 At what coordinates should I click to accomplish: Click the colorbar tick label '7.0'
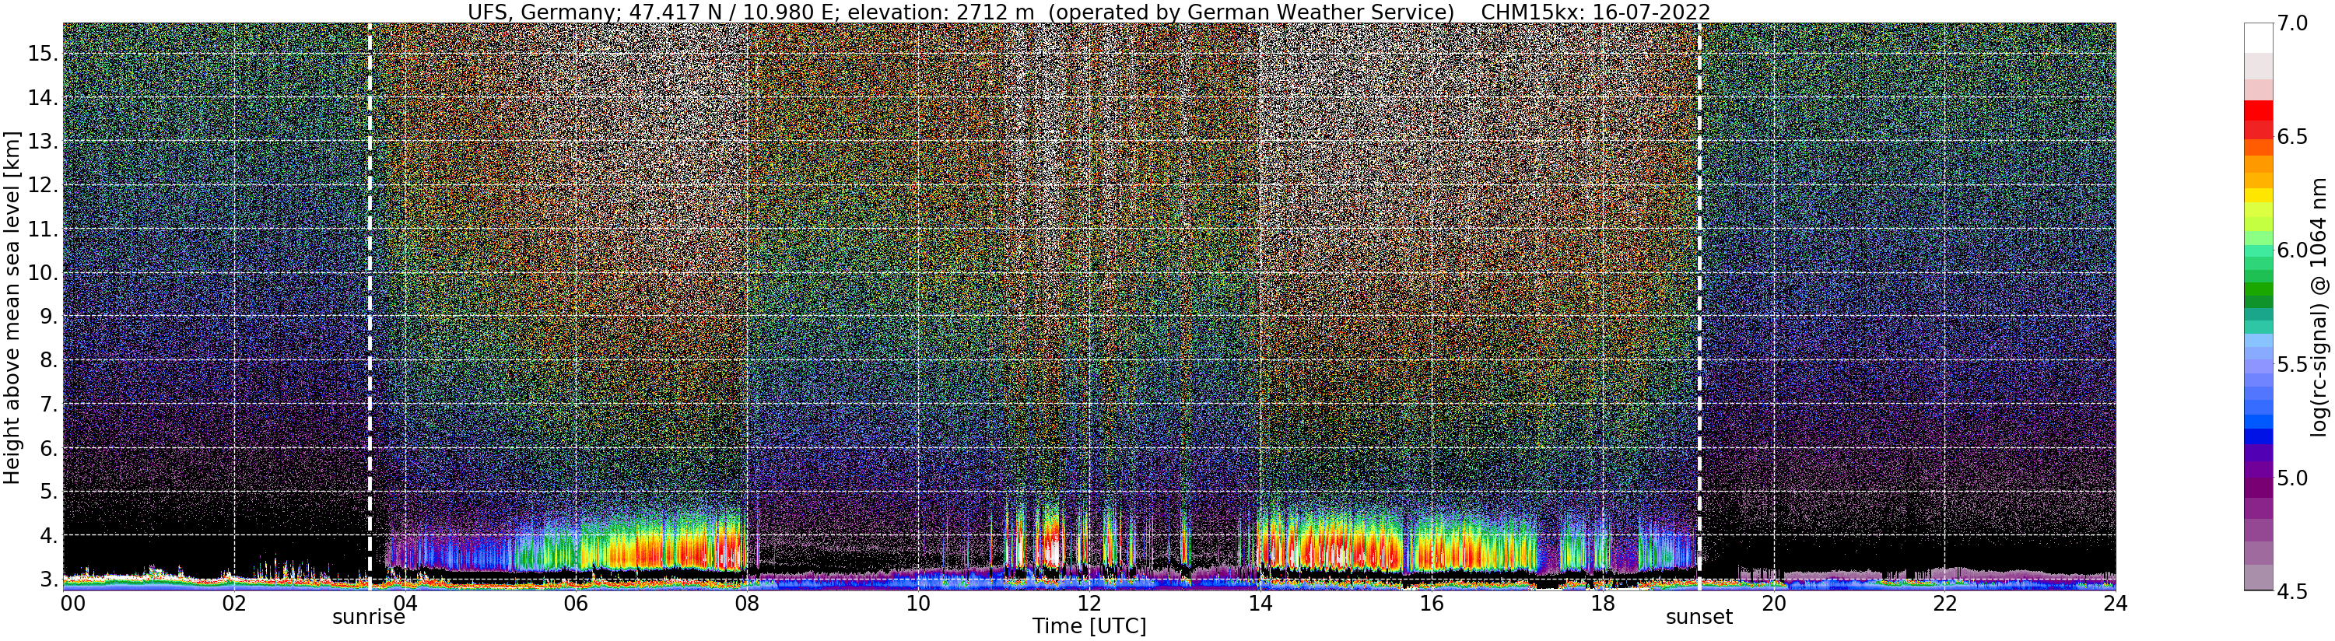[x=2292, y=23]
